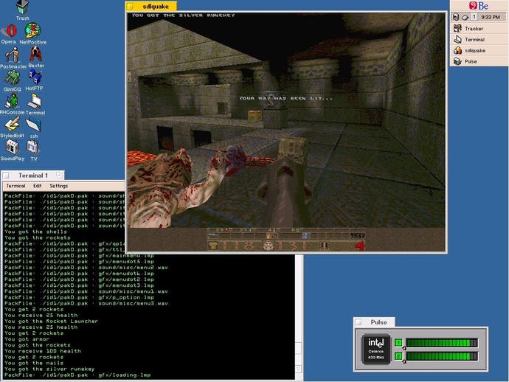Open the Terminal menu in Terminal window
This screenshot has height=382, width=509.
[16, 186]
